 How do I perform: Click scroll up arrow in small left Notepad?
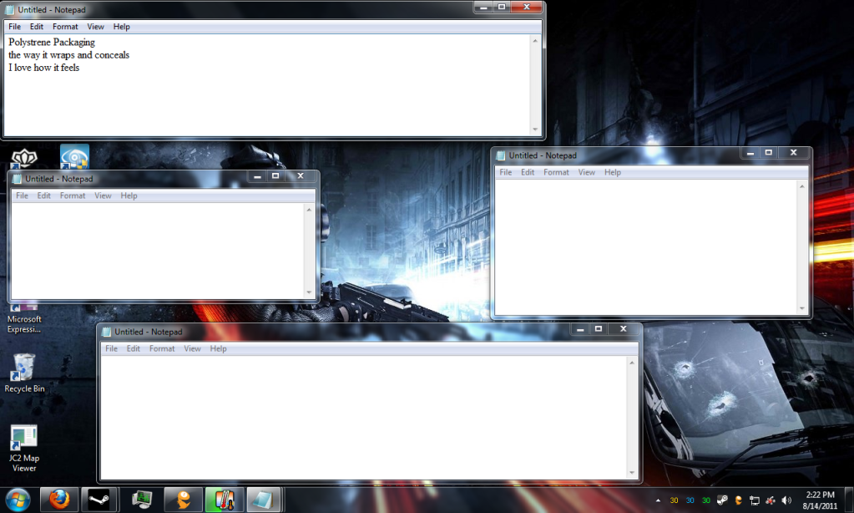tap(309, 210)
